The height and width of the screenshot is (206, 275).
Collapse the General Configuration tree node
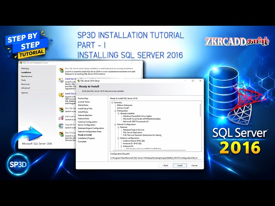[115, 124]
